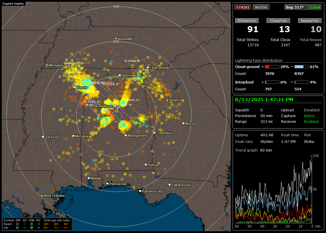The image size is (326, 233).
Task: Click the Total Close count 2167
Action: click(x=285, y=45)
